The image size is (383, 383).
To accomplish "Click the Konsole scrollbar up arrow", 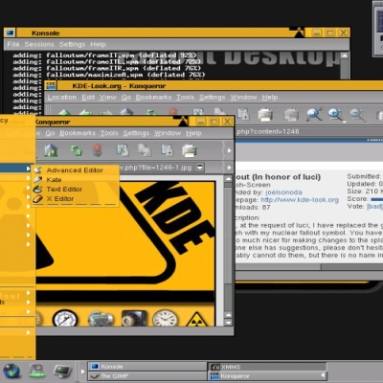I will click(x=344, y=56).
